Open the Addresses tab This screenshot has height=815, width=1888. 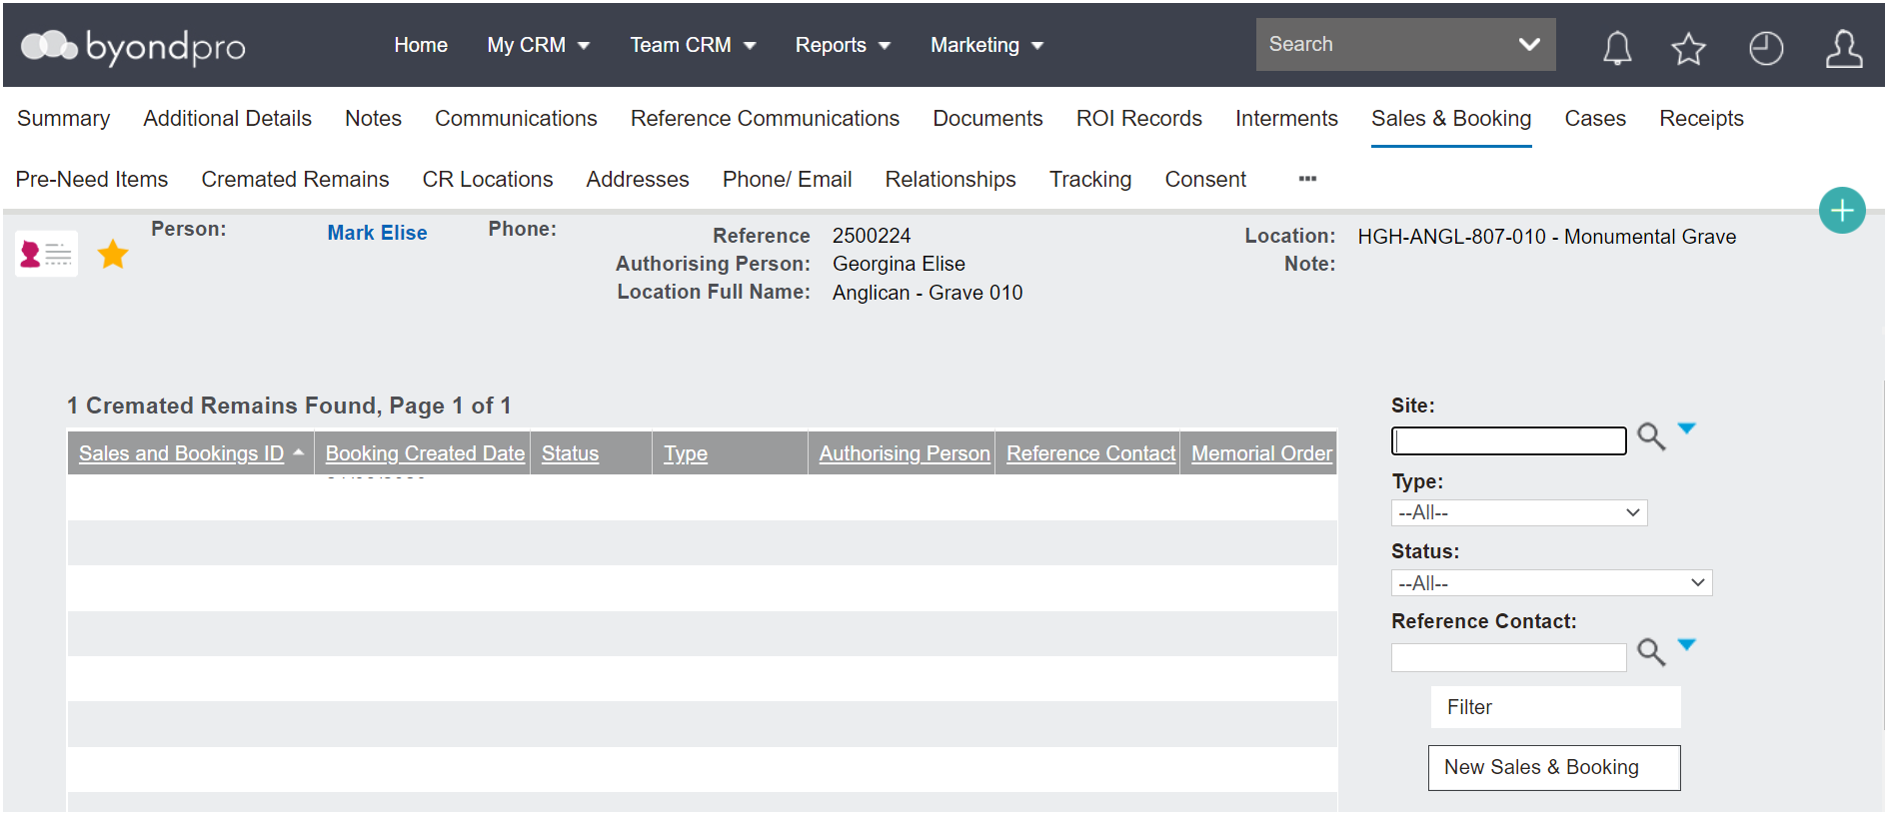638,179
